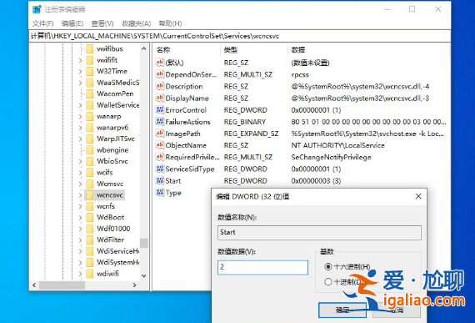Click the Type DWORD icon
475x323 pixels.
[160, 192]
